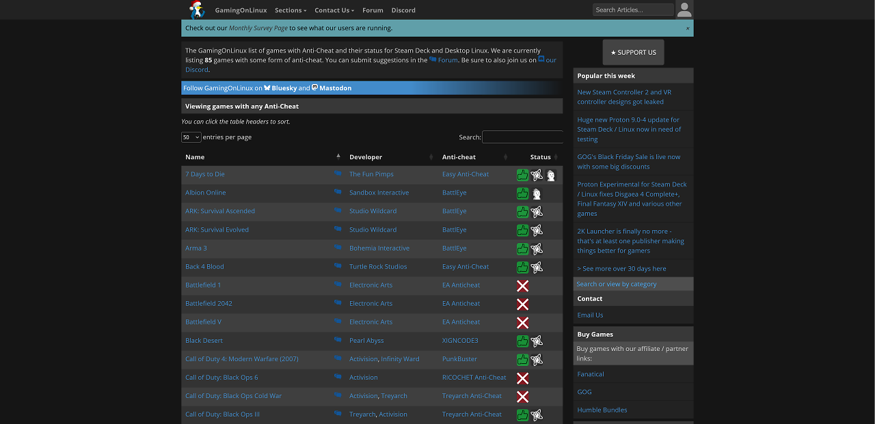Open the Forum item in the top navigation
This screenshot has height=424, width=875.
point(373,10)
